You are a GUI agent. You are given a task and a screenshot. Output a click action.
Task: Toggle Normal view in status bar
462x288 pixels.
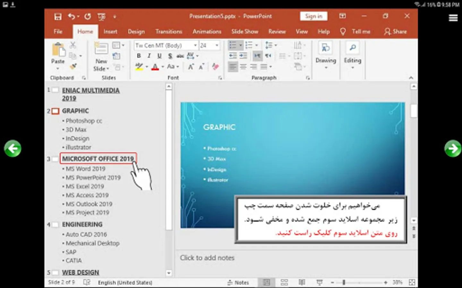click(267, 282)
